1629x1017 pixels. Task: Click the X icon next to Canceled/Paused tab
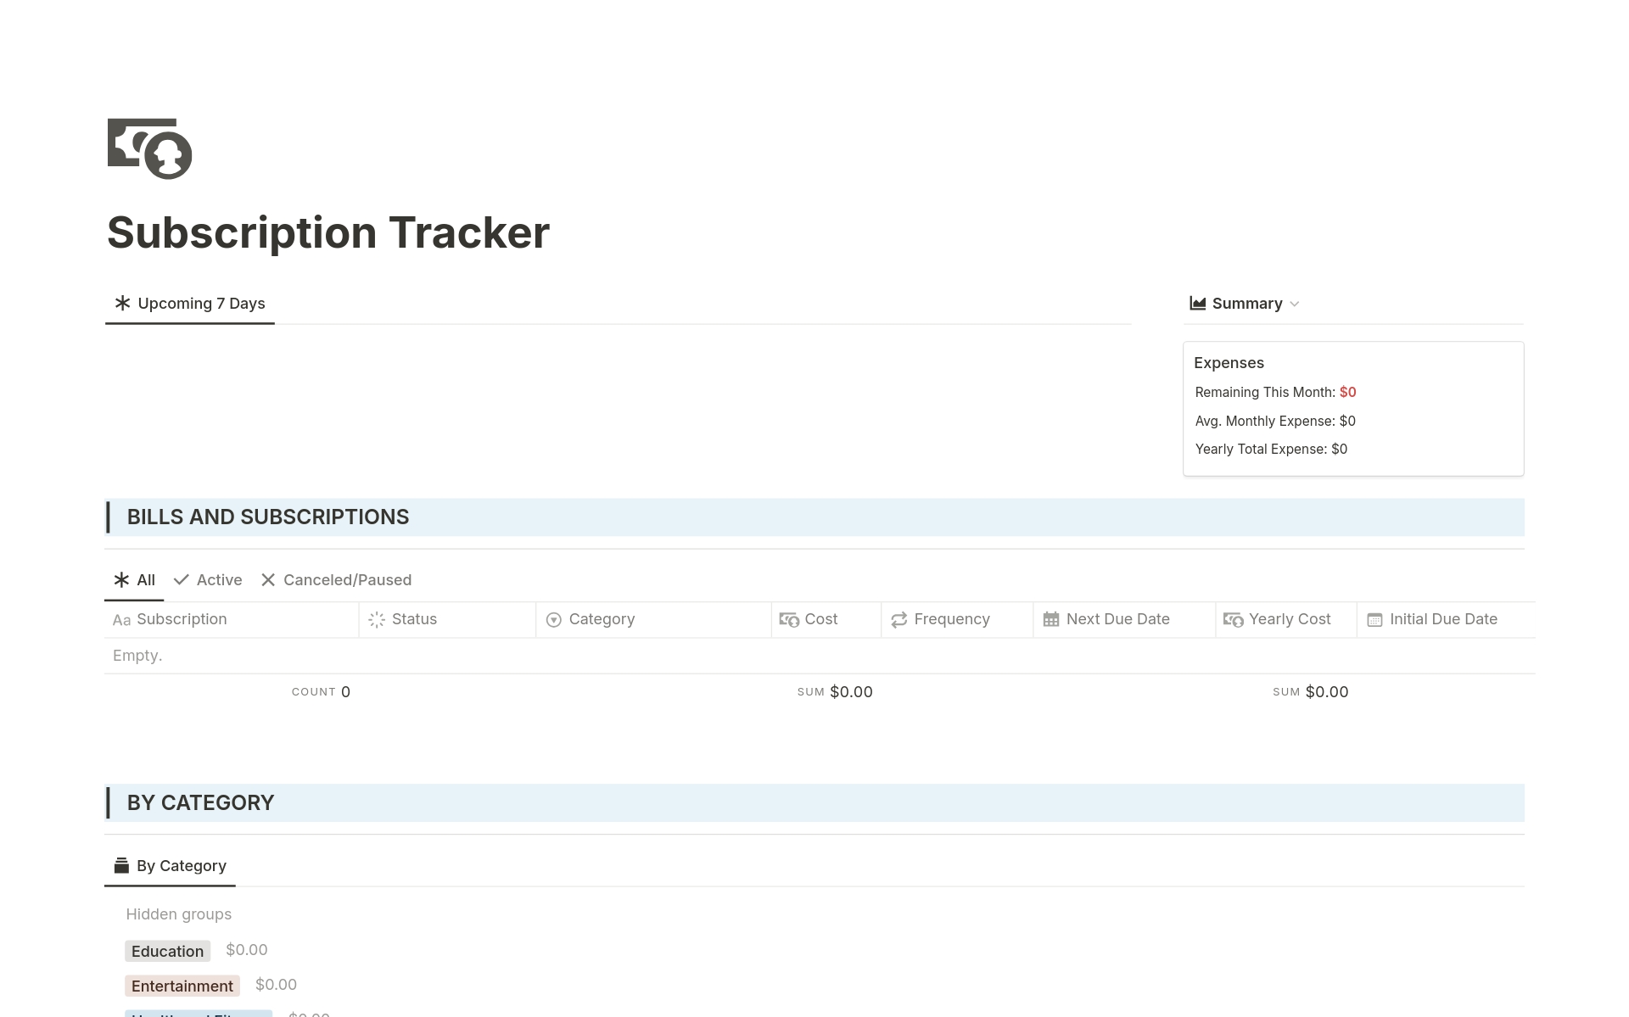coord(266,578)
